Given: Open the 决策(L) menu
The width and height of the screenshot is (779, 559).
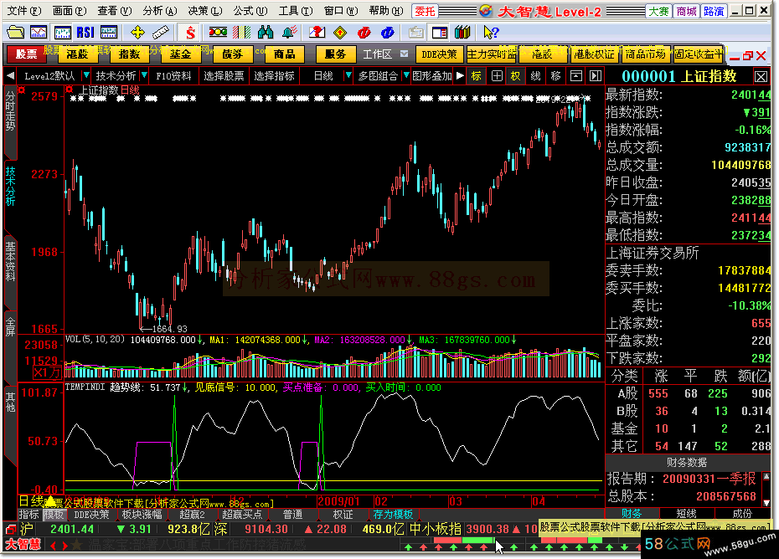Looking at the screenshot, I should click(204, 10).
